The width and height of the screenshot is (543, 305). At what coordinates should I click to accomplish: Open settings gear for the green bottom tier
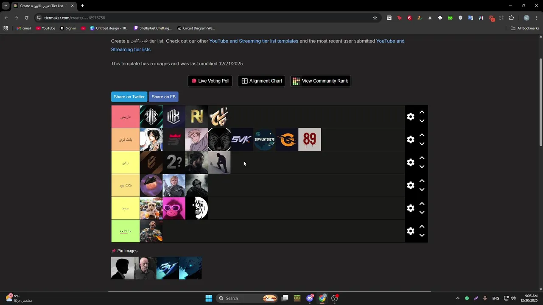tap(410, 231)
